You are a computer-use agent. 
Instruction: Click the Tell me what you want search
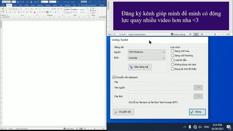point(88,5)
